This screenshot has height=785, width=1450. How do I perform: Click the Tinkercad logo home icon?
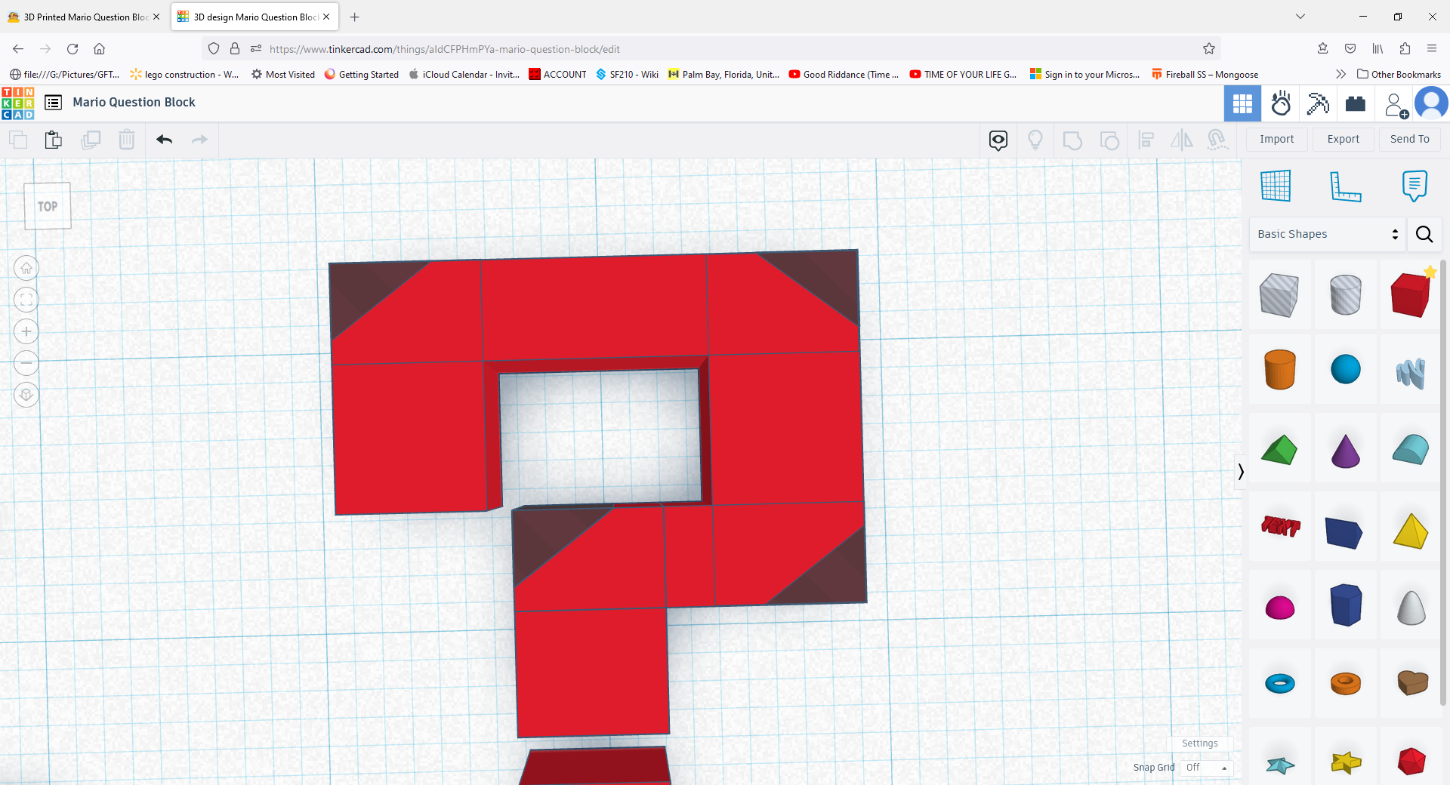(x=18, y=103)
